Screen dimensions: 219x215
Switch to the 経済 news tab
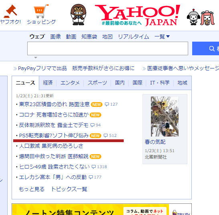pyautogui.click(x=48, y=83)
